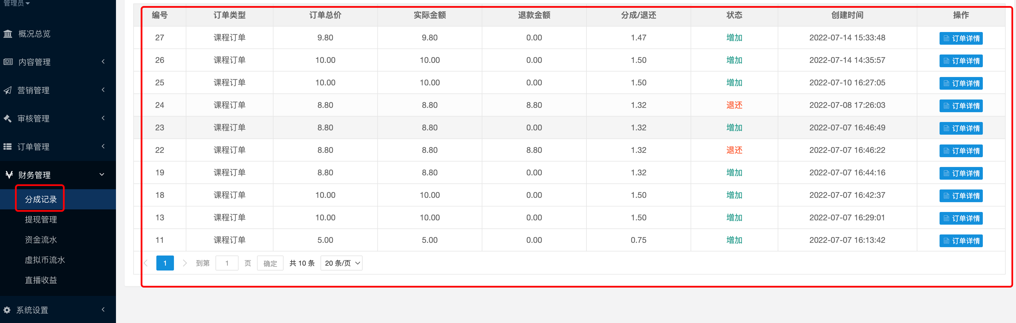Expand the 审核管理 chevron
The height and width of the screenshot is (323, 1016).
pyautogui.click(x=103, y=118)
